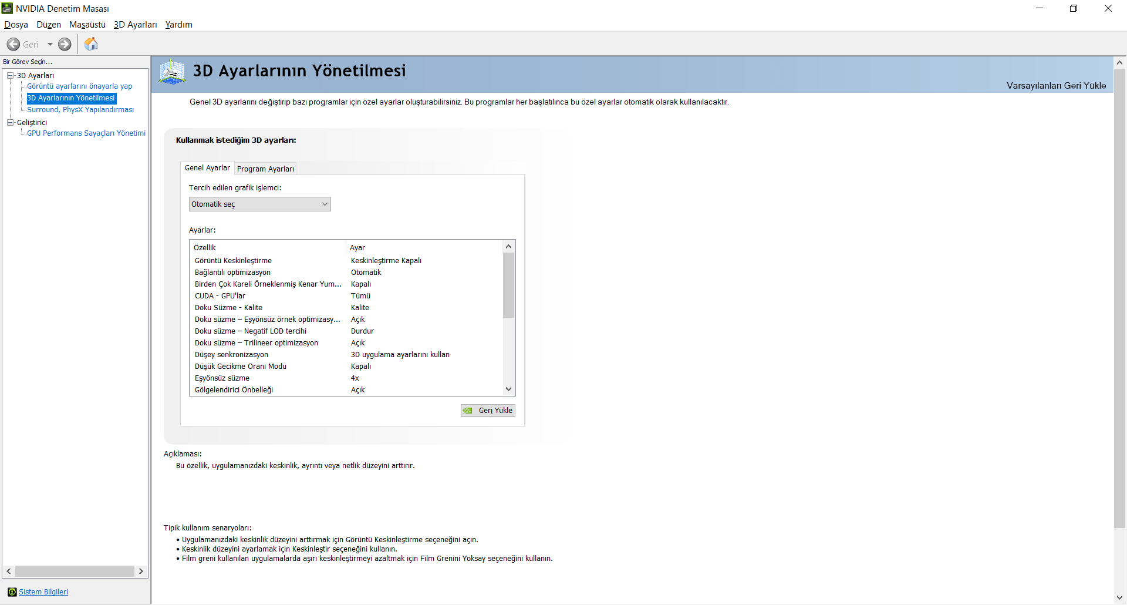Screen dimensions: 1127x605
Task: Select the Doku Süzme - Kalite row
Action: click(x=346, y=308)
